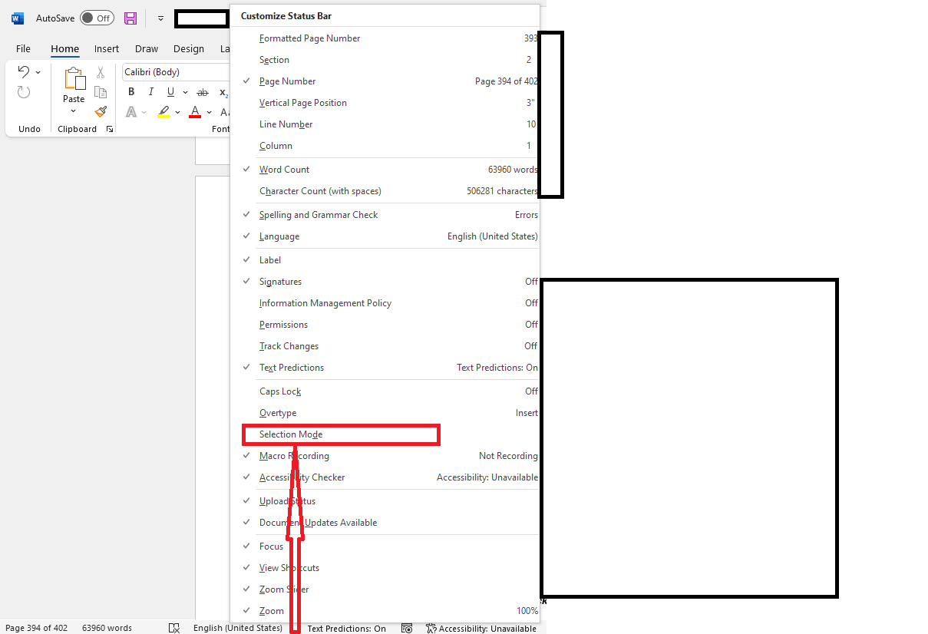
Task: Apply yellow text highlight color
Action: pos(163,112)
